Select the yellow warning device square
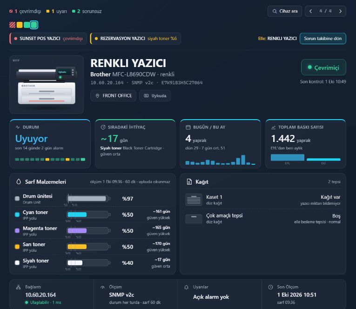356x309 pixels. coord(20,25)
